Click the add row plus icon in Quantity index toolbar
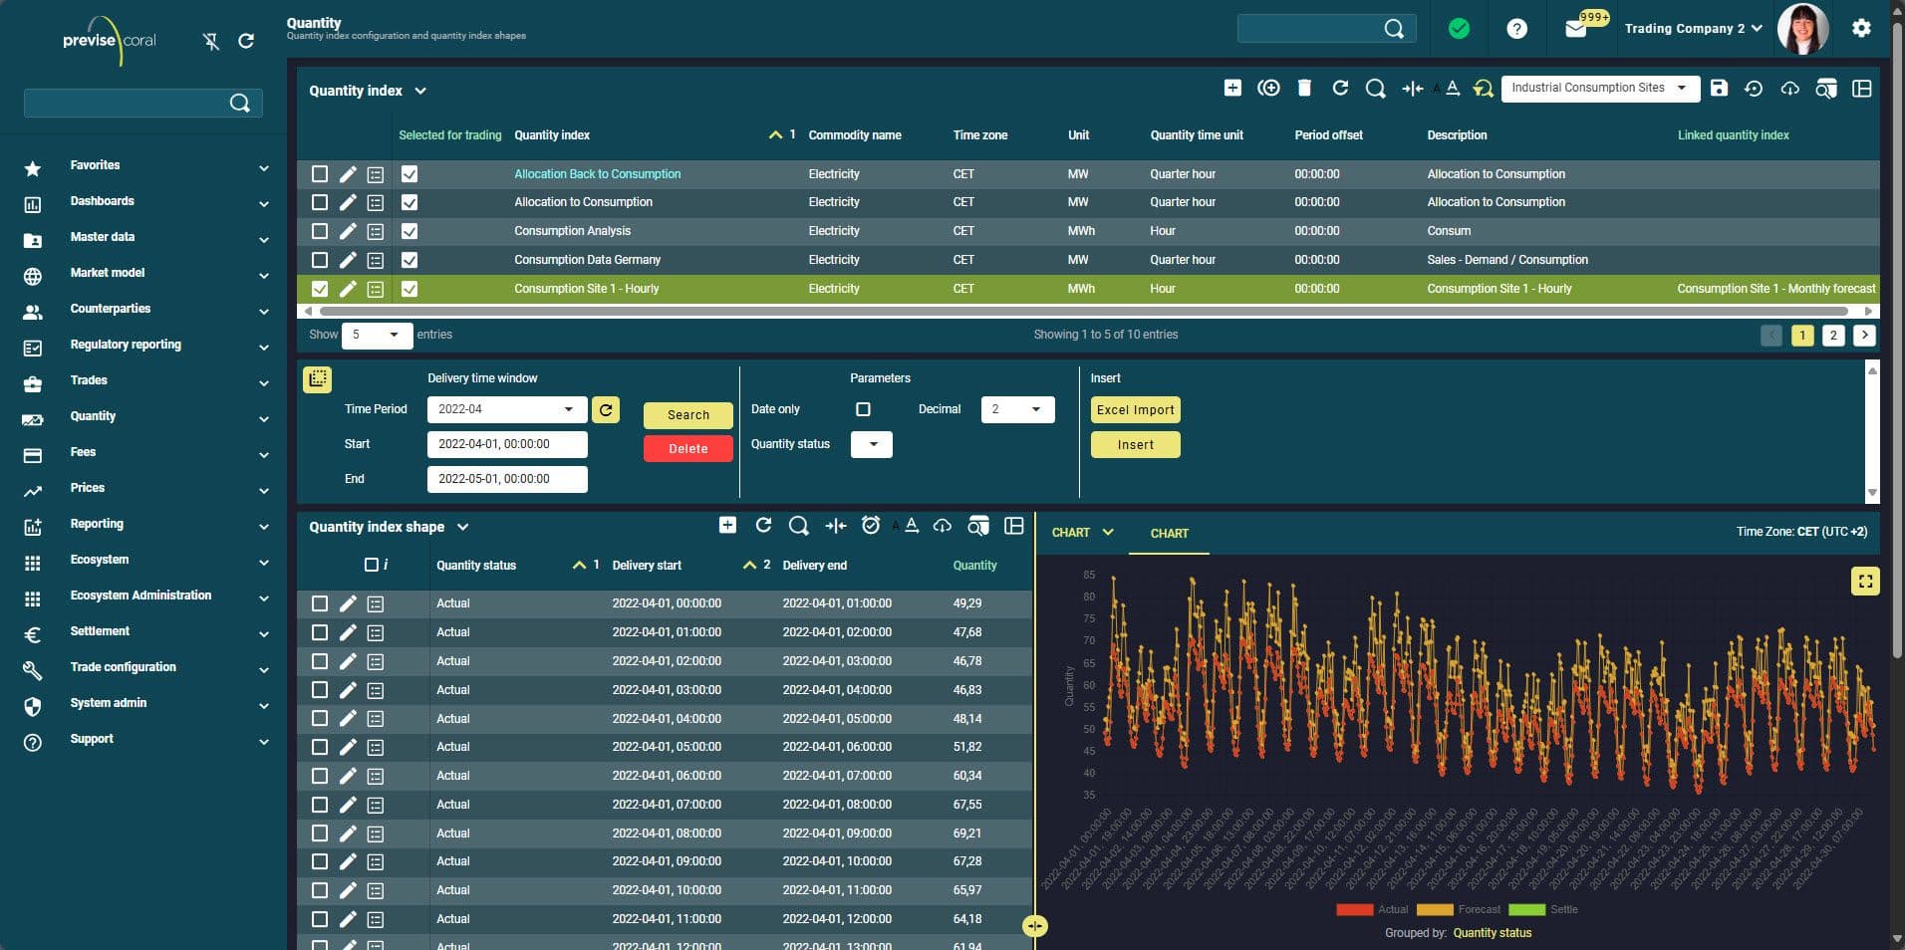1905x950 pixels. tap(1232, 89)
